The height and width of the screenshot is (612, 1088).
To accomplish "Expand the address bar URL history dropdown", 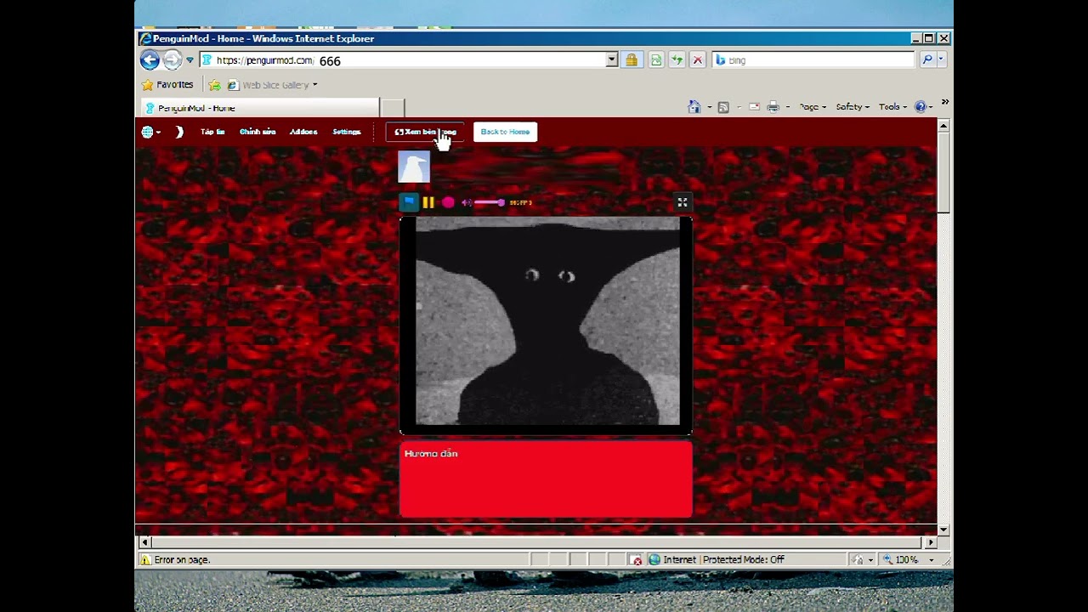I will [612, 60].
